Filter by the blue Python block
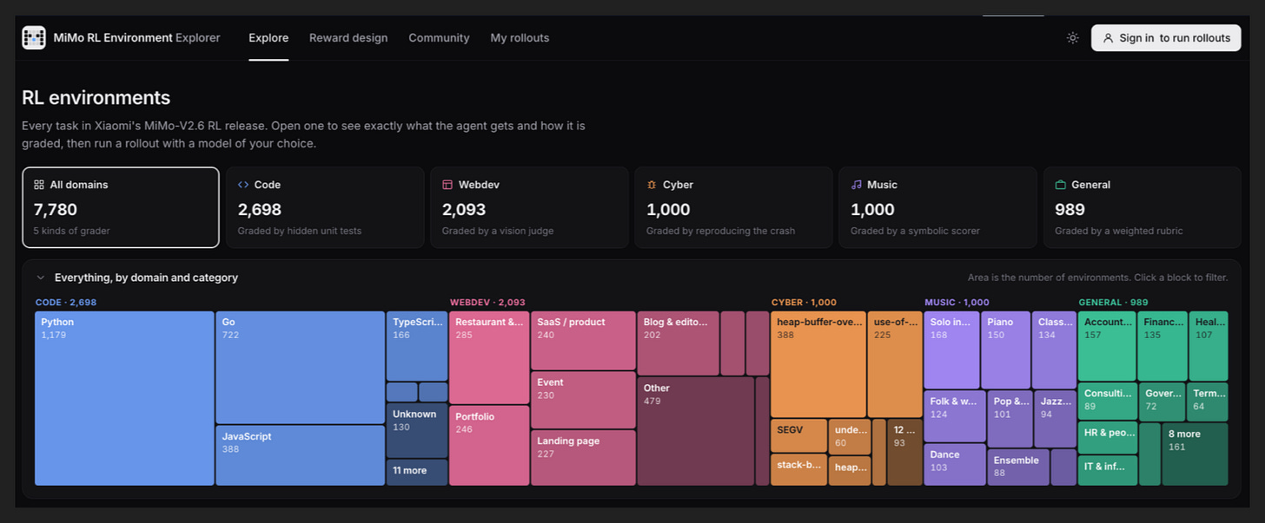The width and height of the screenshot is (1265, 523). click(x=124, y=398)
